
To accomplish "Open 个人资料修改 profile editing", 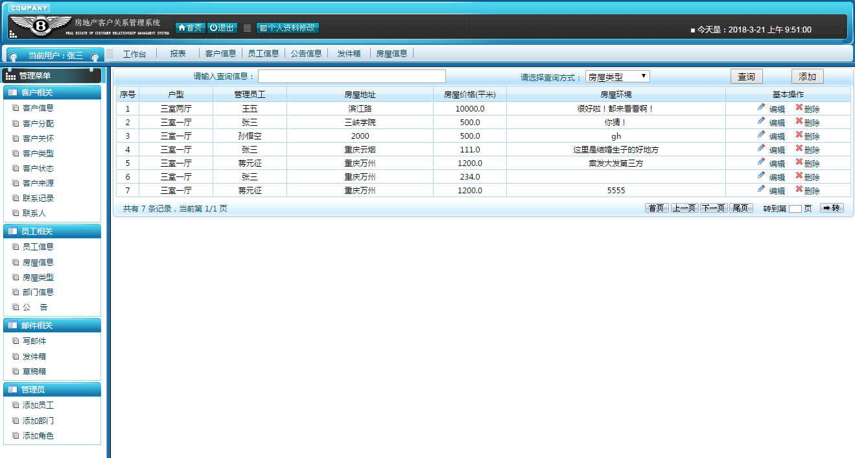I will click(288, 28).
